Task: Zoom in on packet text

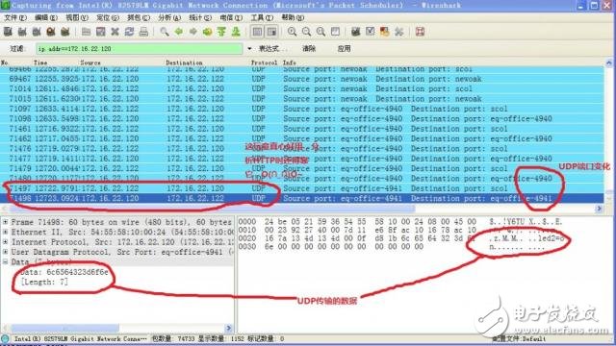Action: (x=292, y=32)
